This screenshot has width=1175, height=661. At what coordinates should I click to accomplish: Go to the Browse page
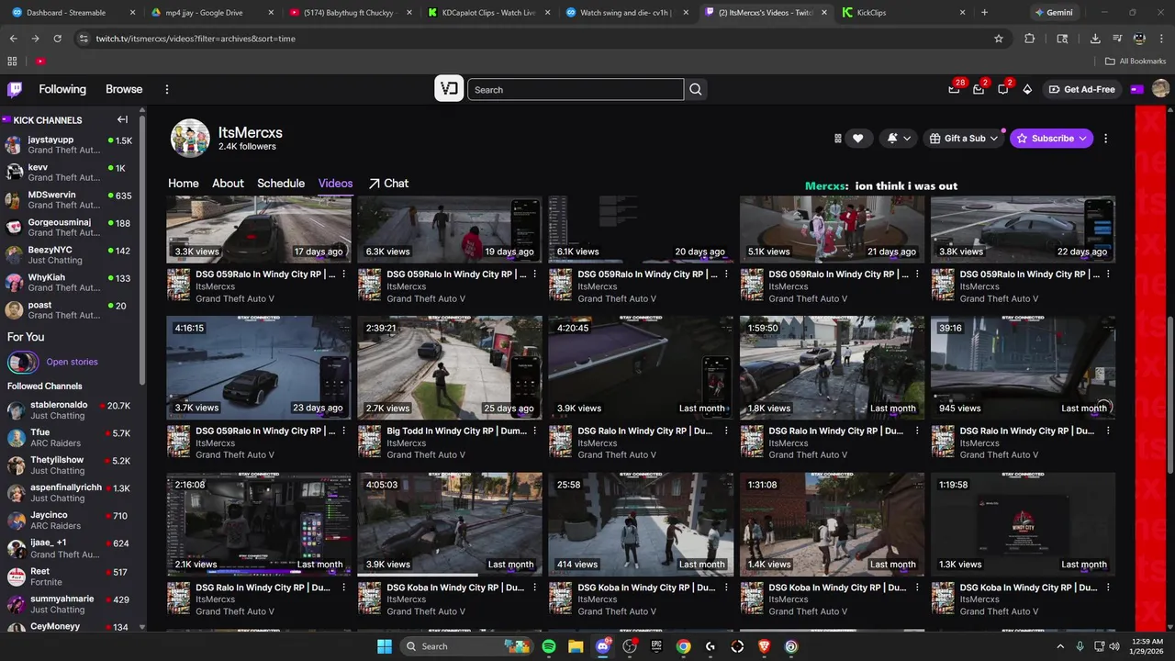[x=124, y=89]
